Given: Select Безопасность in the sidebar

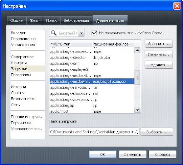Looking at the screenshot, I should coord(28,99).
